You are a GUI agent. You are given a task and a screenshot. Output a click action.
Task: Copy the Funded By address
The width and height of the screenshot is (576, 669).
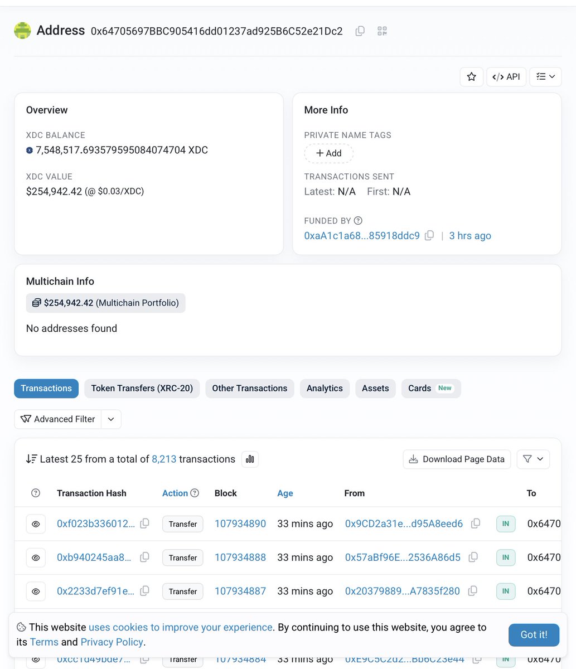(x=429, y=236)
